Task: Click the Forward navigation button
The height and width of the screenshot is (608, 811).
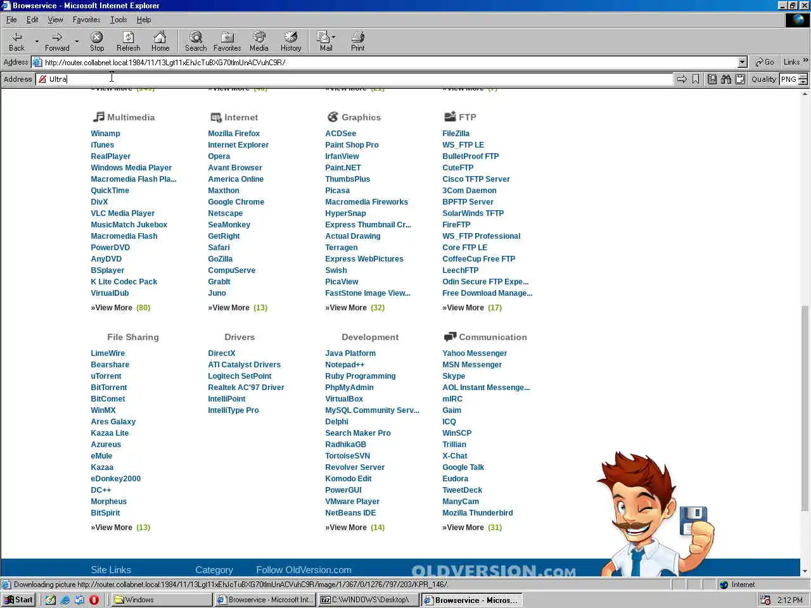Action: click(x=57, y=41)
